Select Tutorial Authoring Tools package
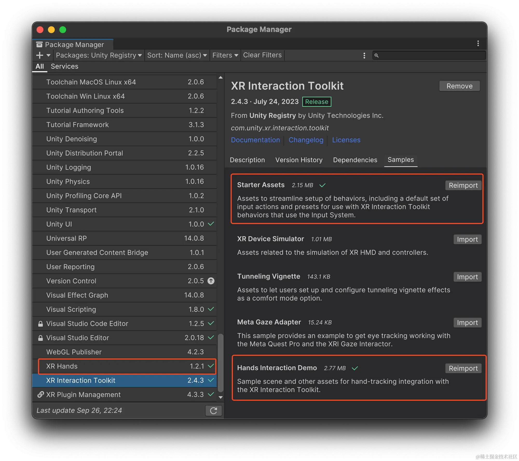The image size is (519, 461). 125,111
